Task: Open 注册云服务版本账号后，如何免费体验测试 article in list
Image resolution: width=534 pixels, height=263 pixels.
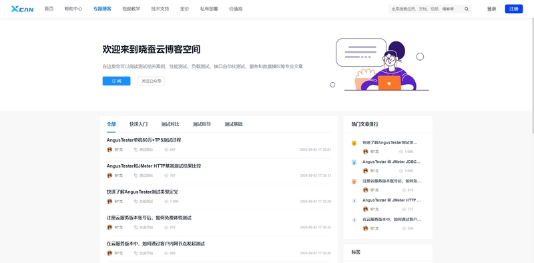Action: pyautogui.click(x=149, y=218)
